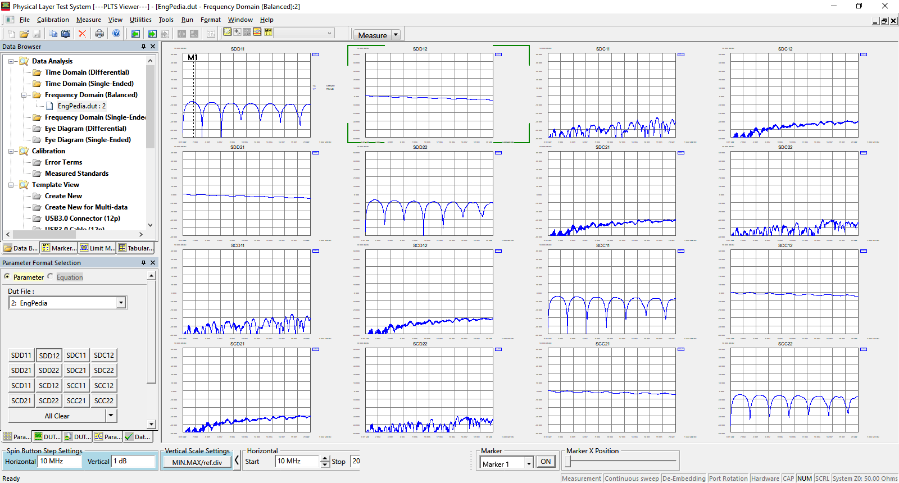Turn the marker ON button

click(546, 462)
